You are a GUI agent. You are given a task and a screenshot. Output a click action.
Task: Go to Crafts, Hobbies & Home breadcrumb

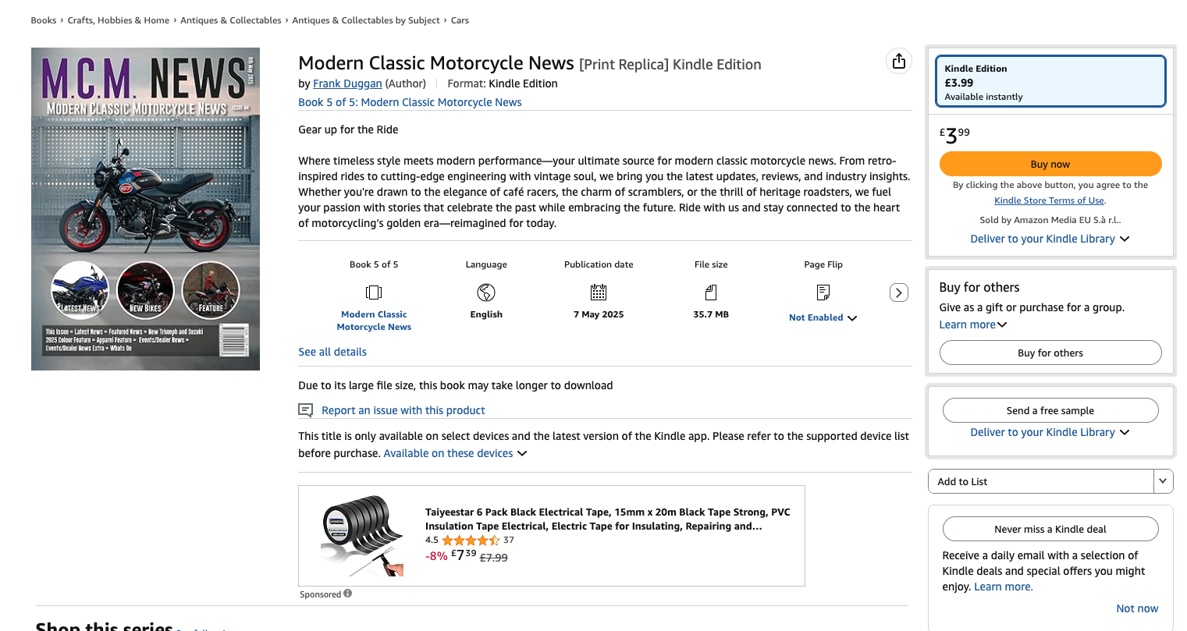[x=118, y=20]
